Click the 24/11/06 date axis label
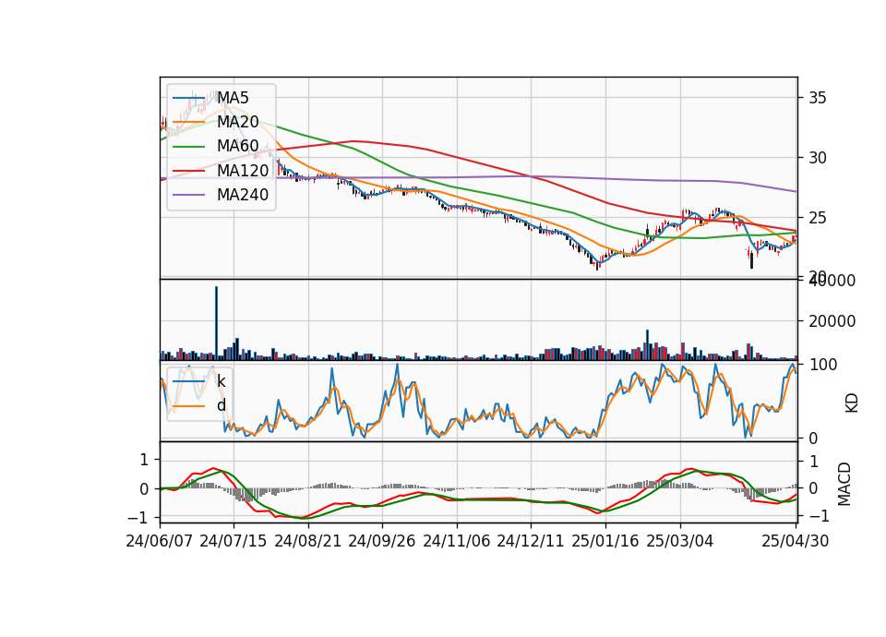The height and width of the screenshot is (637, 886). [x=457, y=541]
